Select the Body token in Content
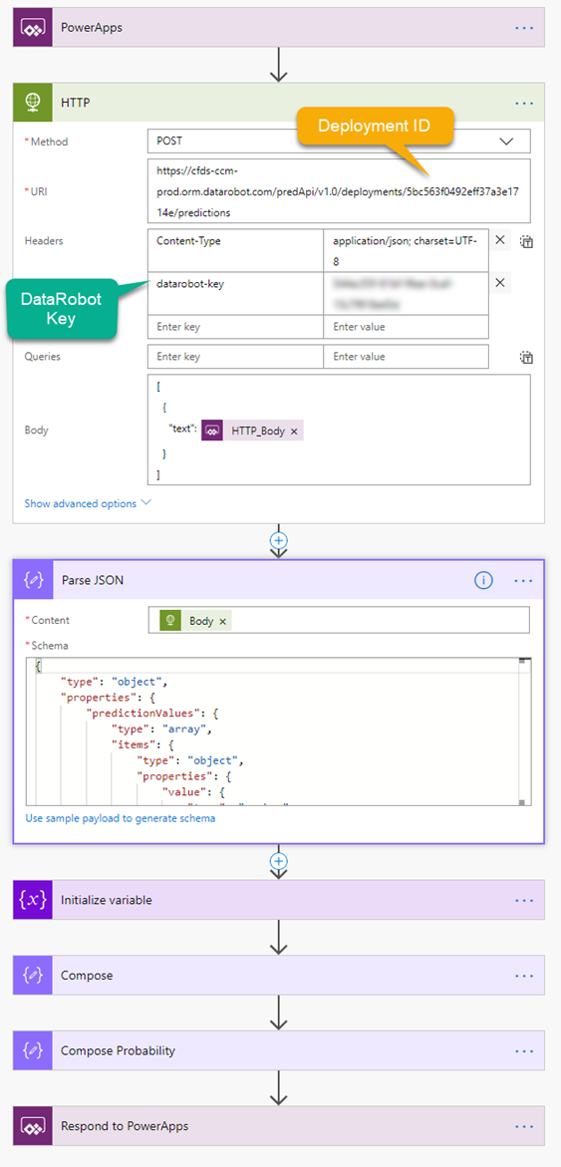 click(x=195, y=621)
